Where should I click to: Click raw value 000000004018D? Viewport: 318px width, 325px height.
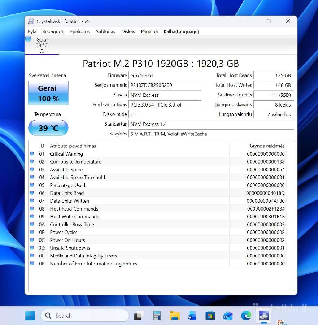(x=265, y=193)
